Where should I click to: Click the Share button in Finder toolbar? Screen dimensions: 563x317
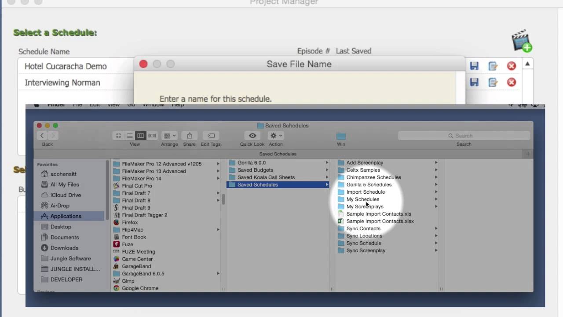(190, 136)
